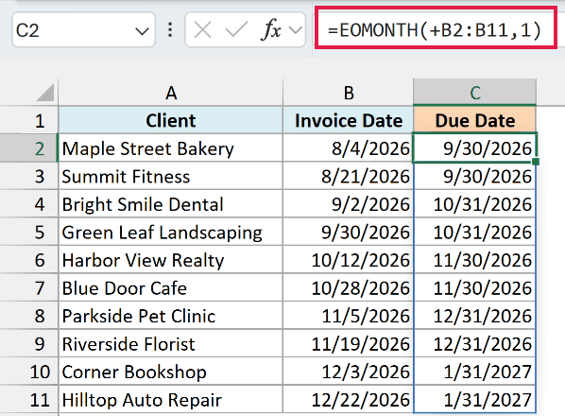
Task: Open Insert Function via the fx icon
Action: click(x=270, y=30)
